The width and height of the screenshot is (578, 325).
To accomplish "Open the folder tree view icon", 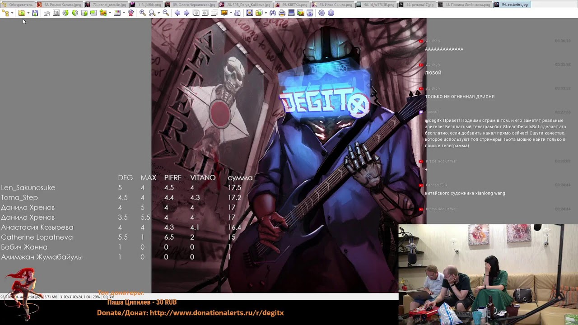I will (5, 13).
